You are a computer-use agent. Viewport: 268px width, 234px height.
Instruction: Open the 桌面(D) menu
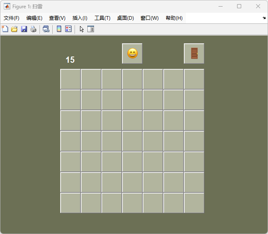(x=125, y=18)
